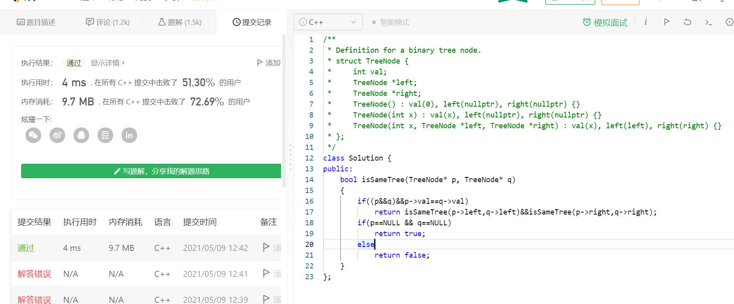Switch to 评论 (1.2k) tab

pyautogui.click(x=108, y=22)
